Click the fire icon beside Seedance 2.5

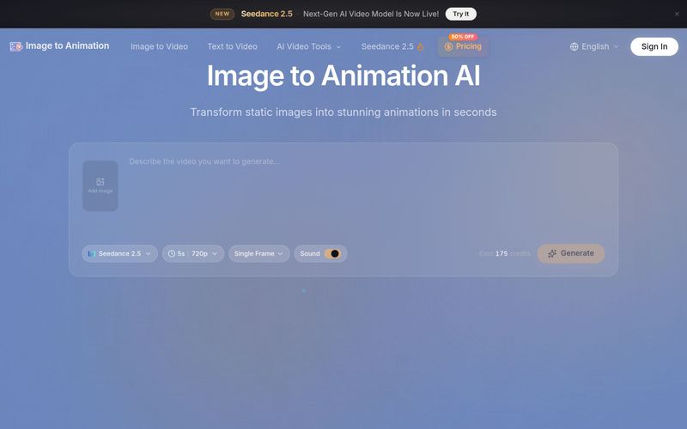420,47
